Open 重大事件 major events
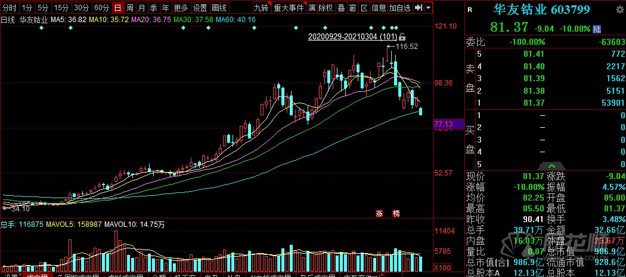Screen dimensions: 626x277 (289, 8)
